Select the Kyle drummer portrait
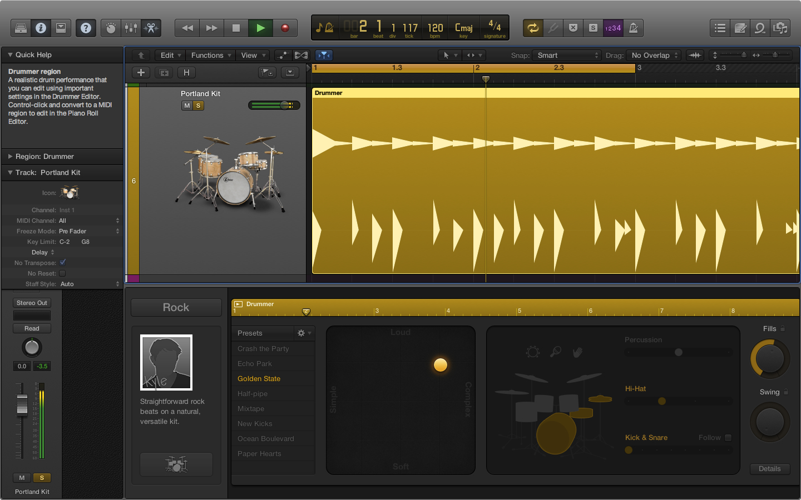Screen dimensions: 801x500 tap(166, 362)
